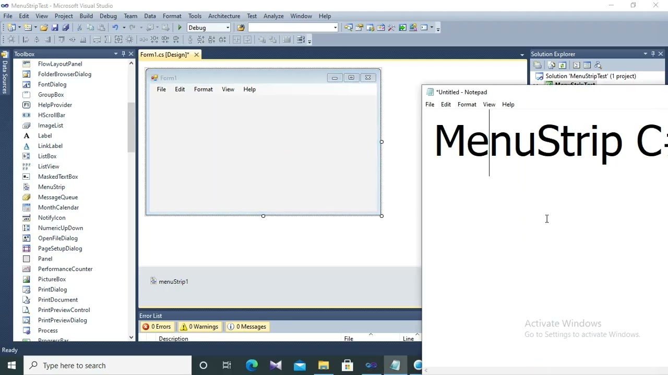Viewport: 668px width, 375px height.
Task: Open File Explorer from the taskbar
Action: [324, 365]
